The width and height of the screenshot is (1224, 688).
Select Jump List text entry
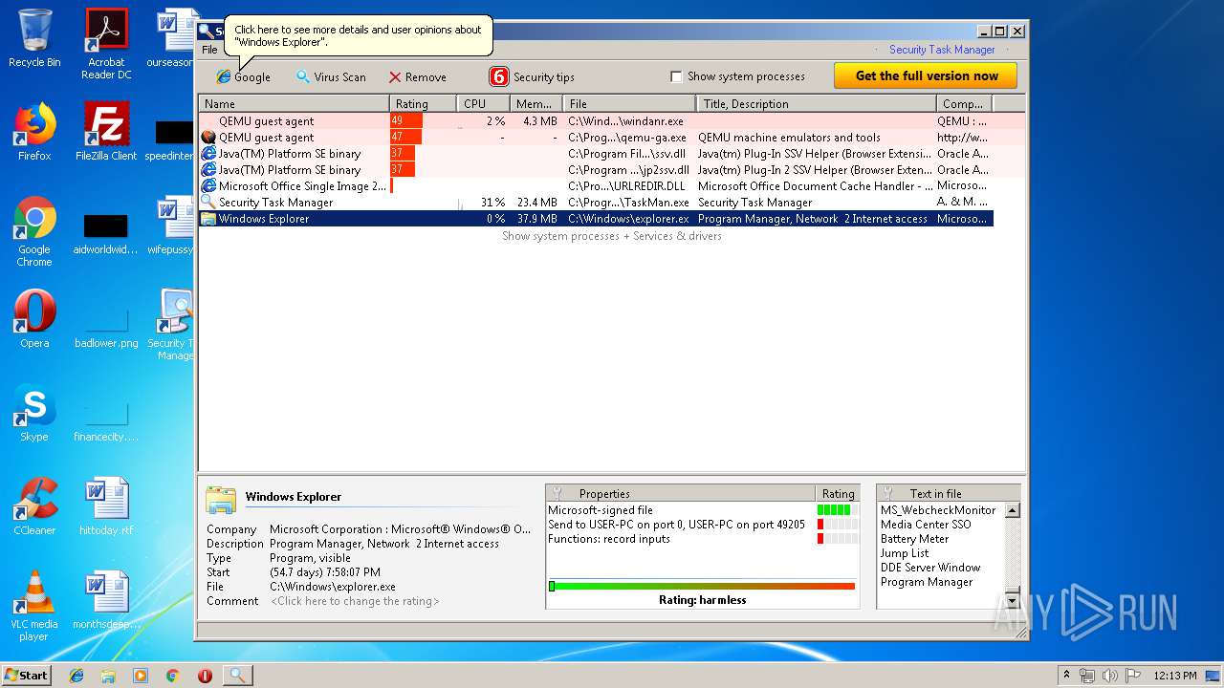[905, 553]
